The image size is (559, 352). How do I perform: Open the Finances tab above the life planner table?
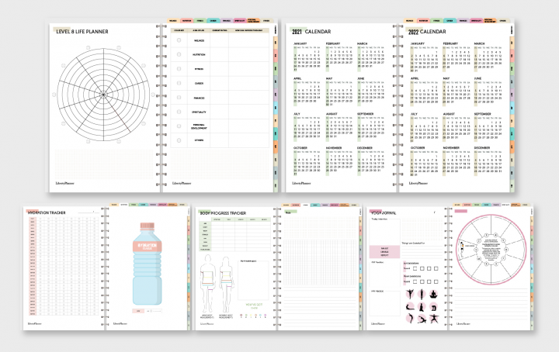227,21
